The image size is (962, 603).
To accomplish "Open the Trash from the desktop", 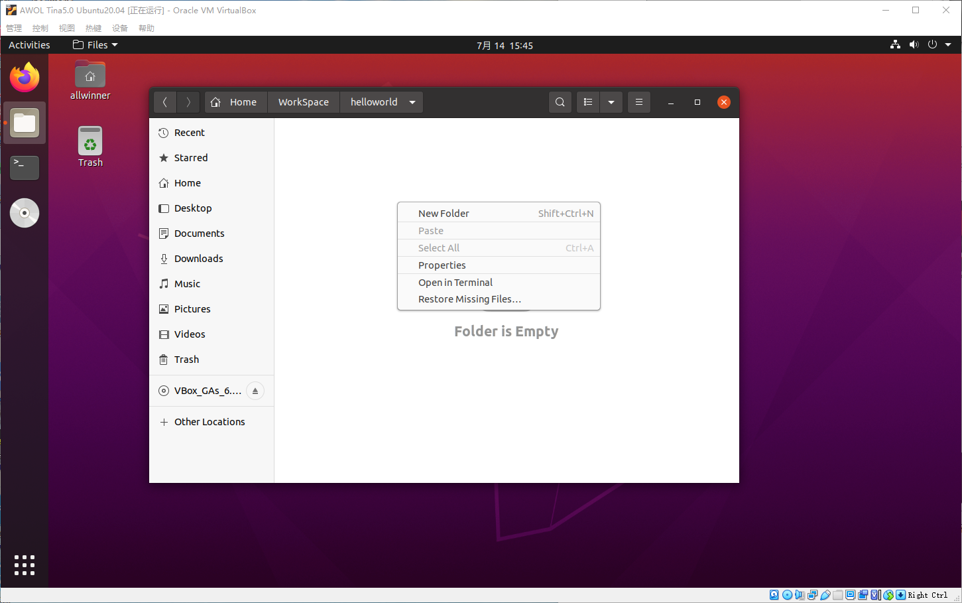I will coord(90,141).
